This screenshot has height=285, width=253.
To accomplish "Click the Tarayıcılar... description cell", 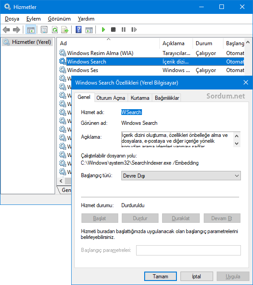I will click(176, 53).
